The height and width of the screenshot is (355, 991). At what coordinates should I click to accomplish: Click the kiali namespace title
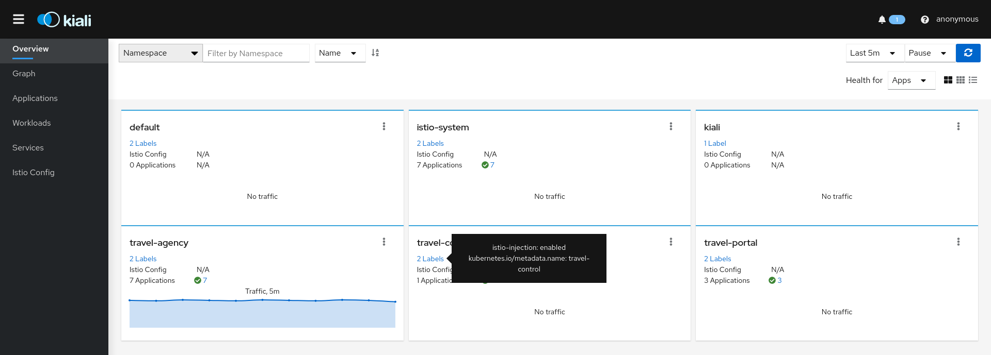[712, 127]
